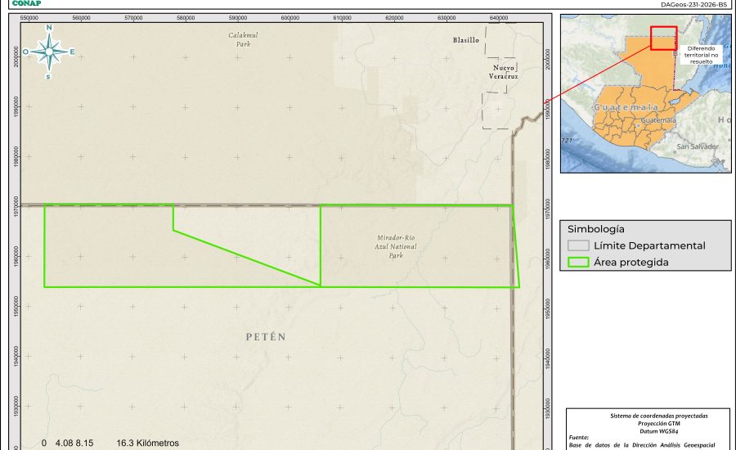Click the 16.3 Kilómetros scale bar label

(147, 443)
